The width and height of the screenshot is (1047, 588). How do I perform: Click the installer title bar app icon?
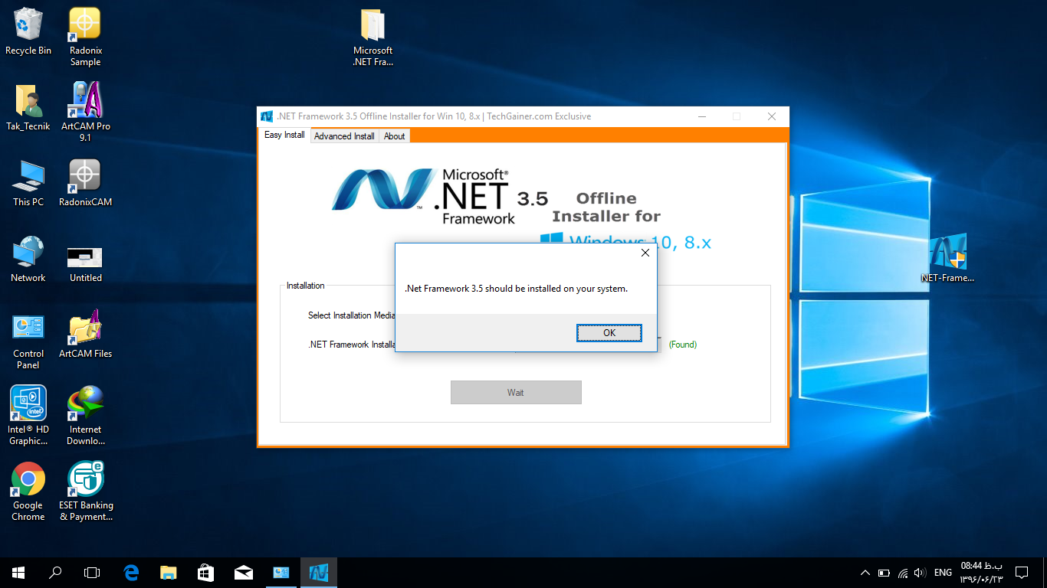coord(267,116)
